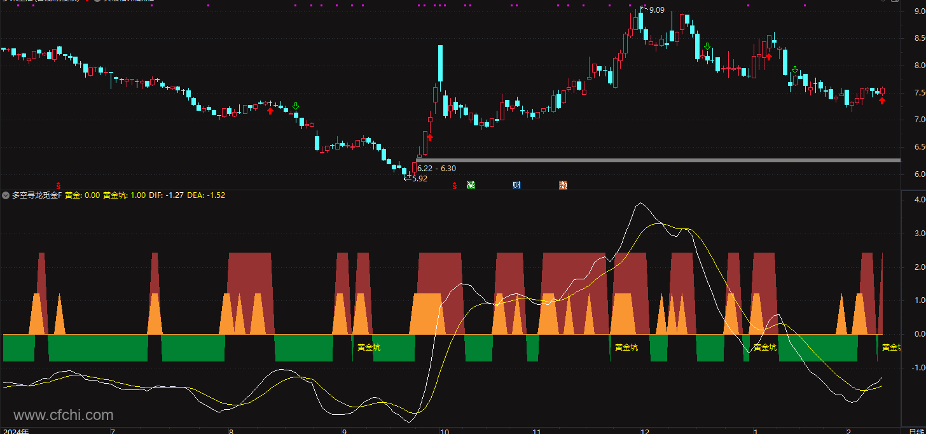Click the 黄金坑 label in early January

765,347
